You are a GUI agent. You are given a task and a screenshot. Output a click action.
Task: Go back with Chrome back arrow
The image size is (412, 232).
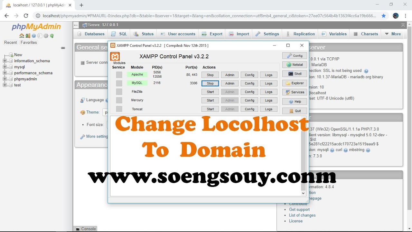(x=7, y=15)
